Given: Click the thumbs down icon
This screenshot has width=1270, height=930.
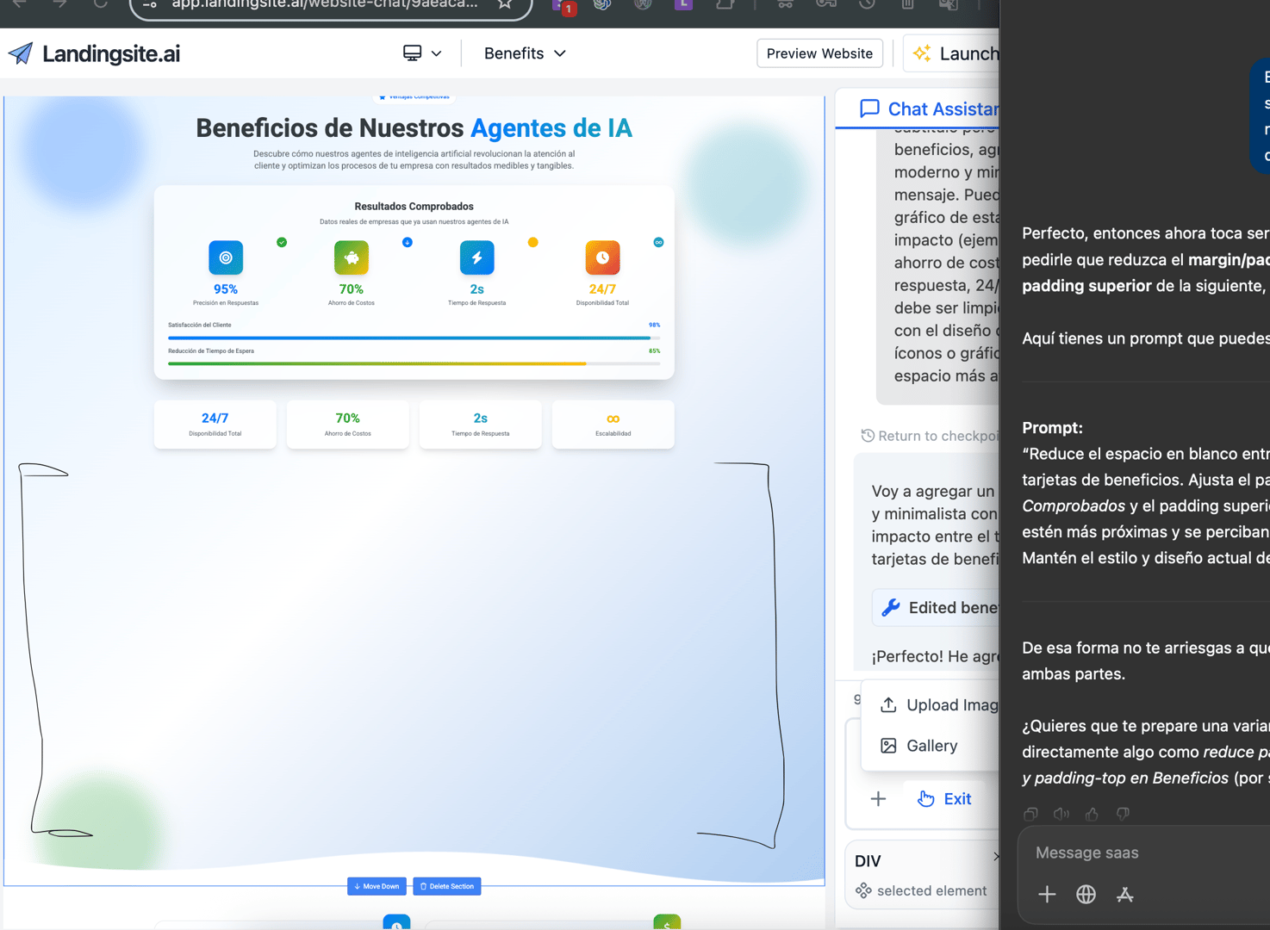Looking at the screenshot, I should click(1123, 814).
